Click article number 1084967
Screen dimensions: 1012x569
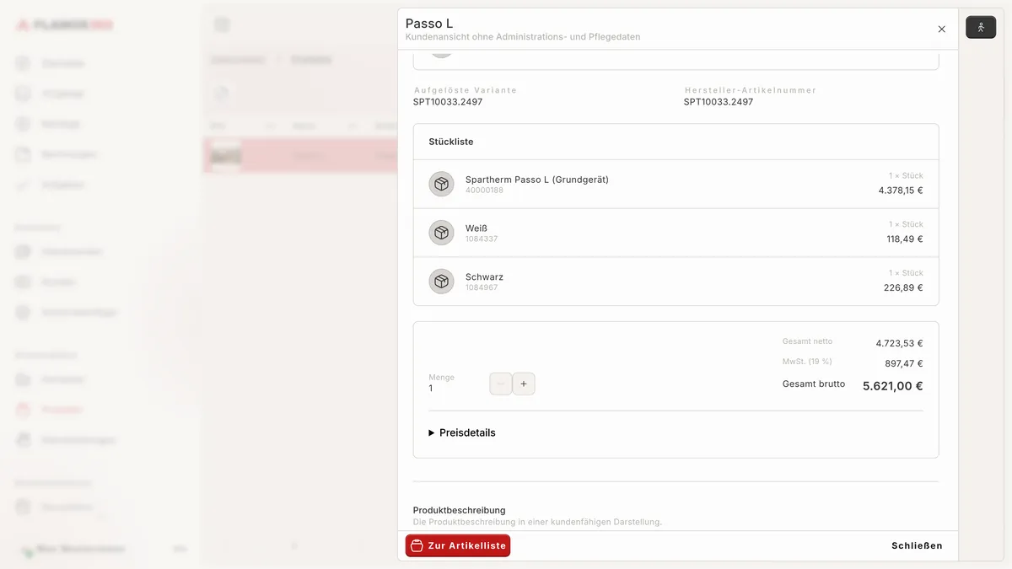[x=482, y=288]
